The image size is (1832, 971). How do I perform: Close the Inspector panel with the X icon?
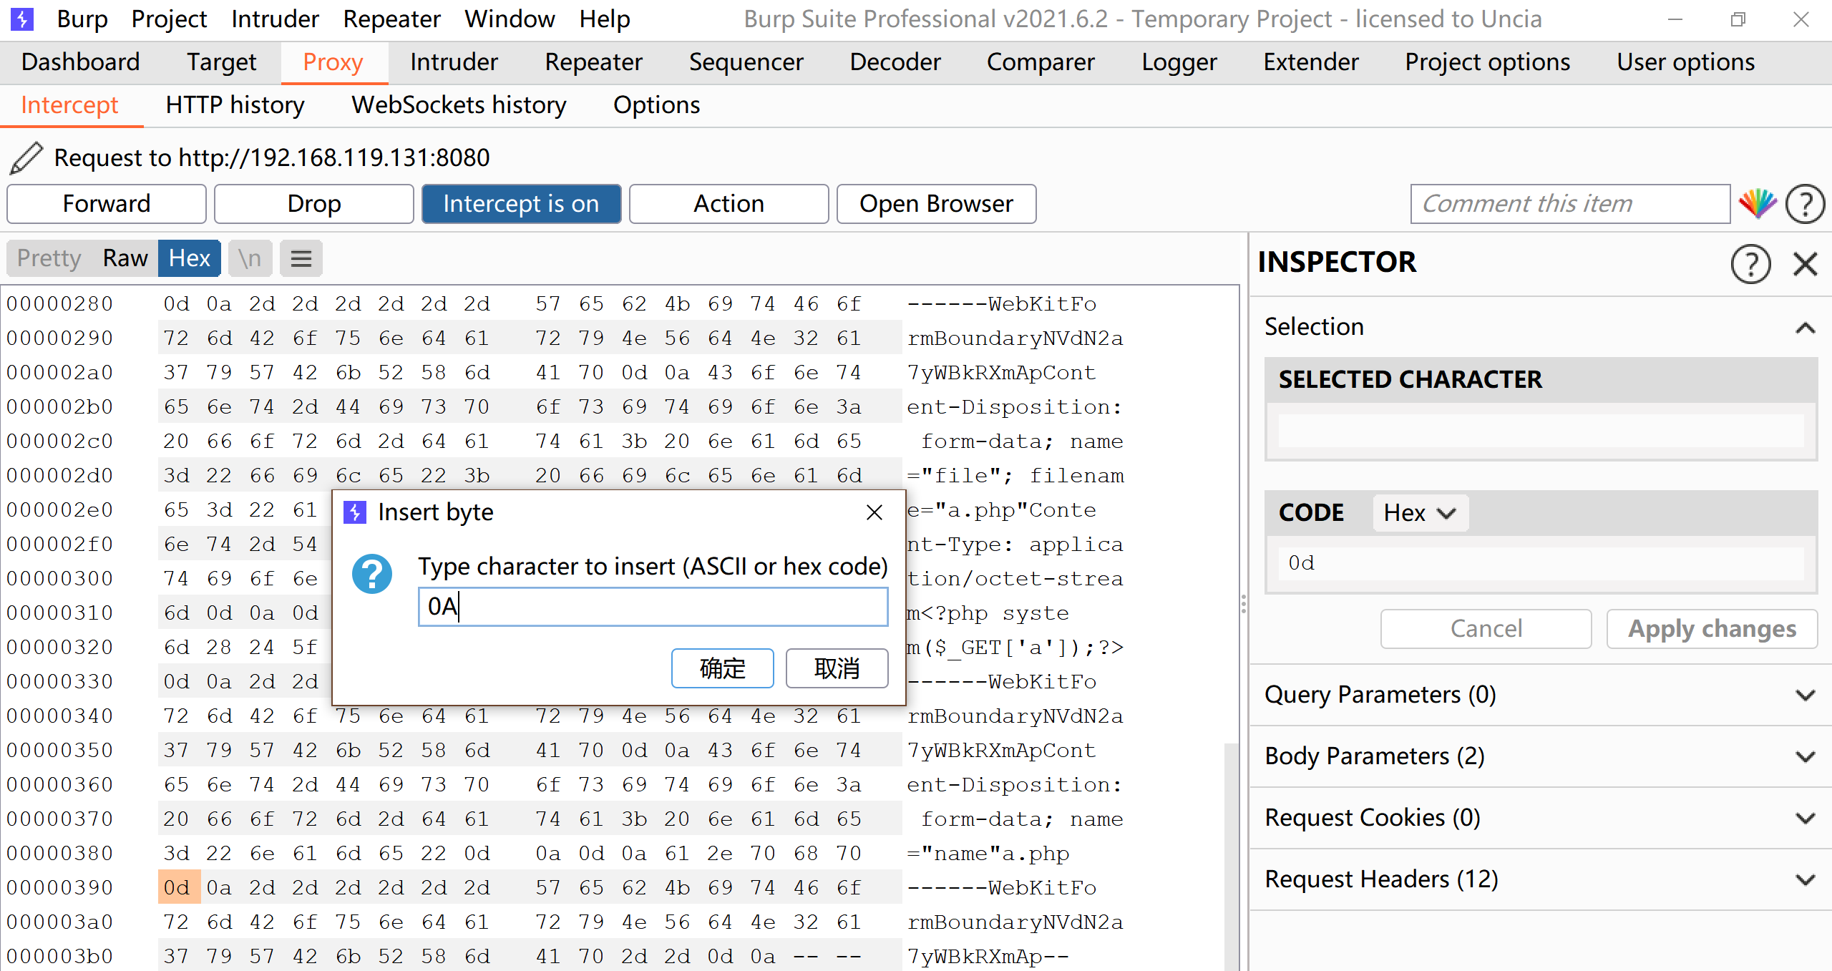[x=1806, y=263]
